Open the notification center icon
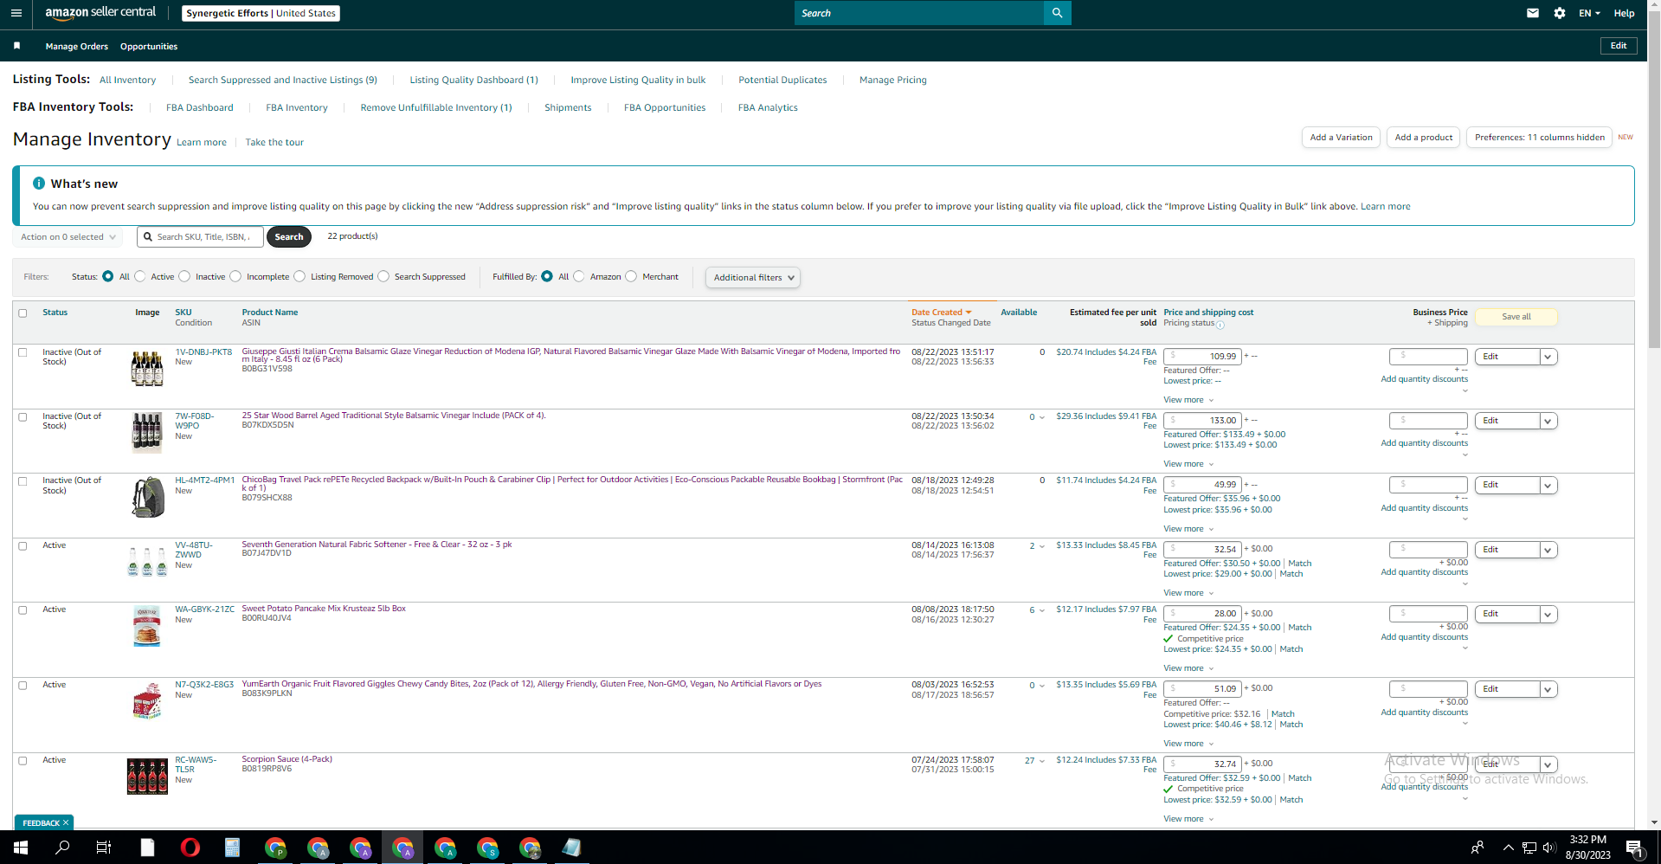Screen dimensions: 1661x864 (x=1634, y=848)
